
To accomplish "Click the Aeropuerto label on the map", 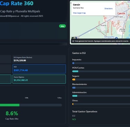I will [109, 37].
